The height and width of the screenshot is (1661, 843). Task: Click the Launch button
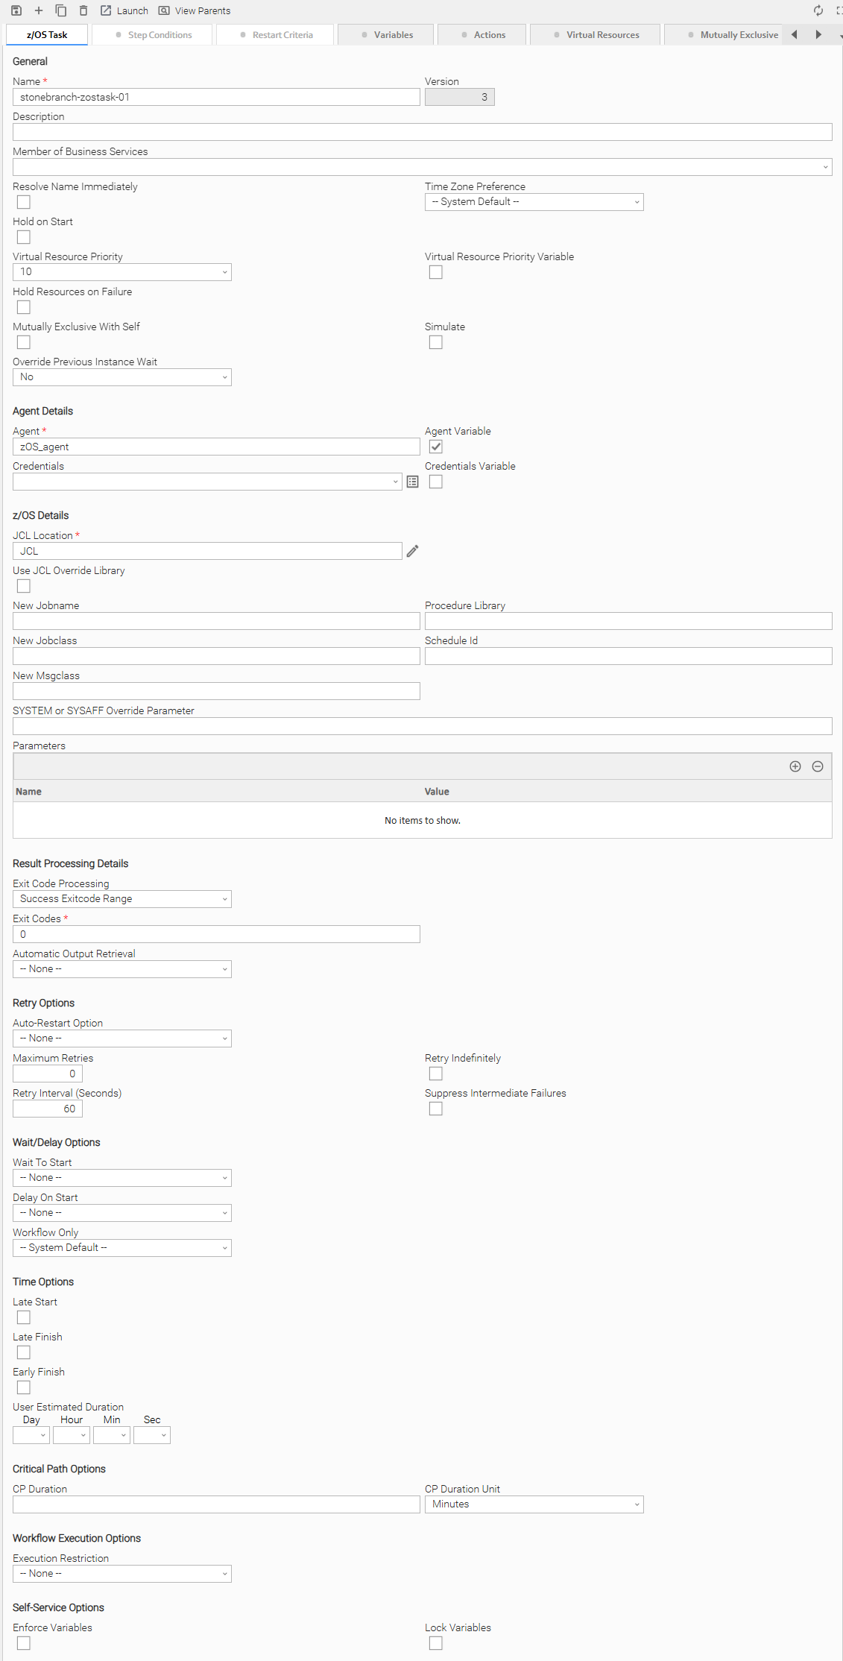point(124,10)
